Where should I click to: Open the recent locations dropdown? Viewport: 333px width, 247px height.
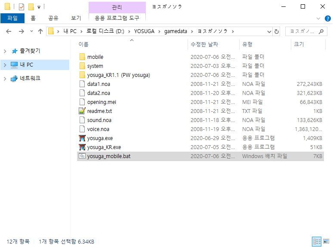click(x=31, y=31)
